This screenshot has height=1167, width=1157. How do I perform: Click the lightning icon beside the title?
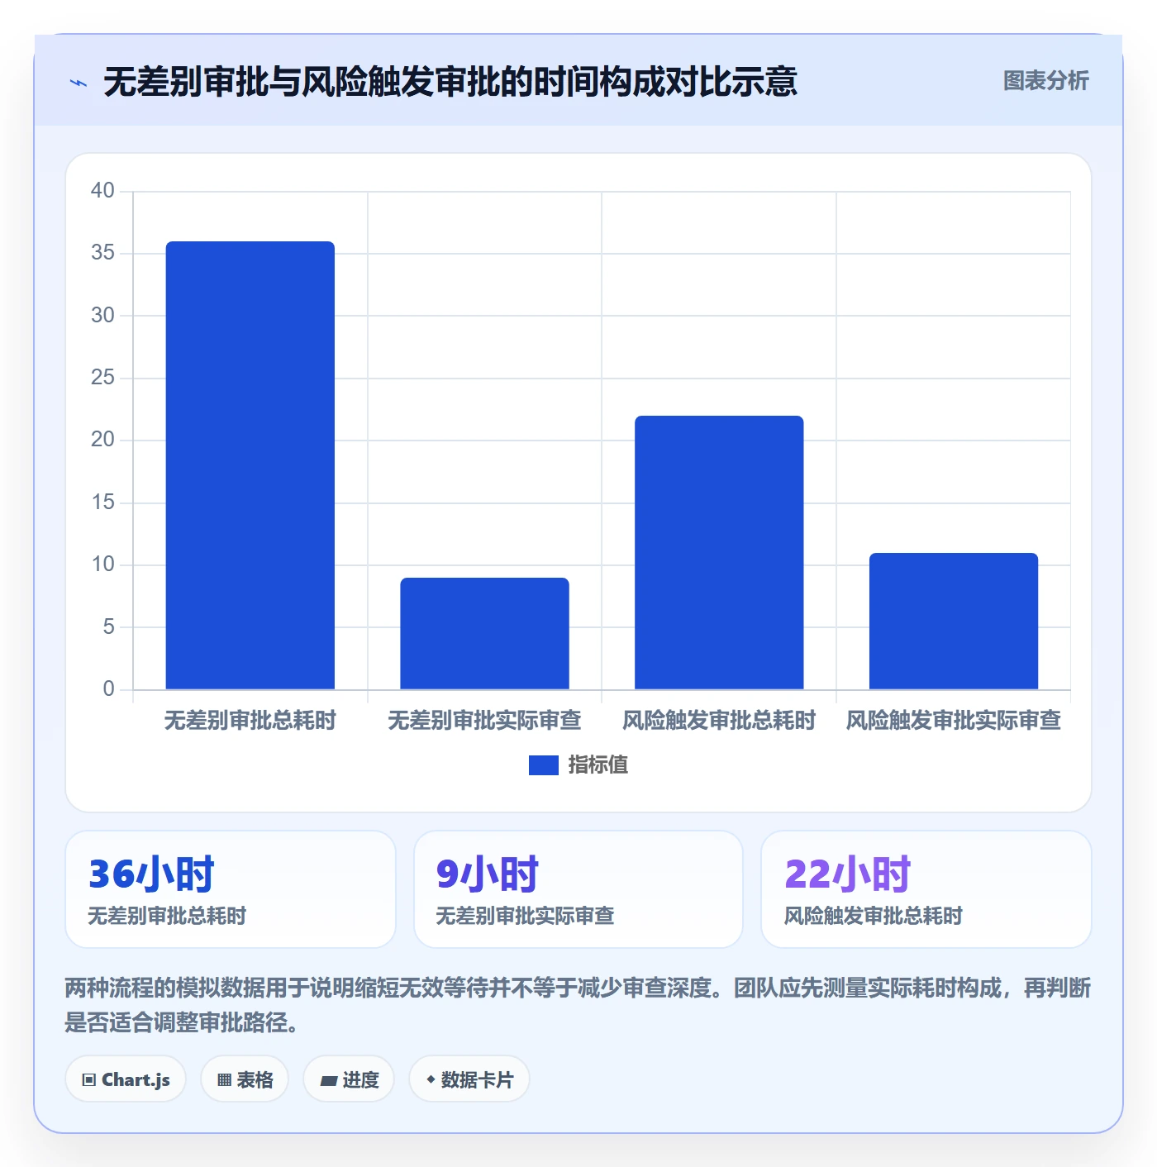tap(79, 83)
